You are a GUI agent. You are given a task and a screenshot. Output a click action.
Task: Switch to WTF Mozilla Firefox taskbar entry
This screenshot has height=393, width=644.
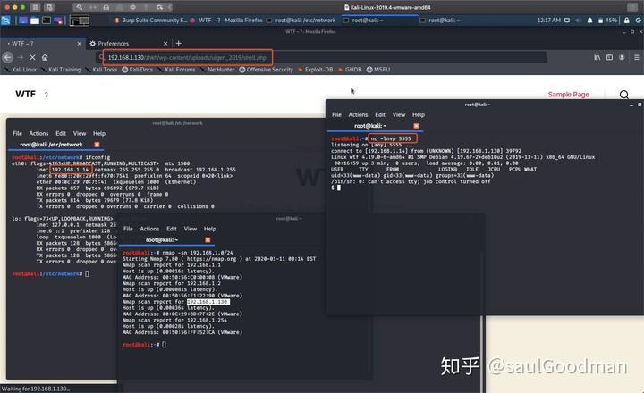point(226,21)
